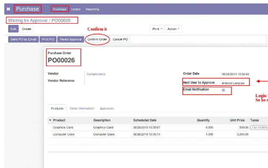Image resolution: width=268 pixels, height=168 pixels.
Task: Expand the product table column options arrow
Action: 50,120
